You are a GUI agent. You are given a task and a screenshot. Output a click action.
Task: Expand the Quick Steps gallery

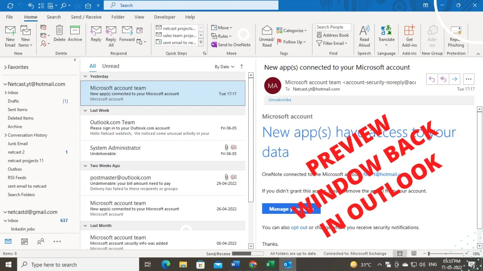(x=201, y=43)
